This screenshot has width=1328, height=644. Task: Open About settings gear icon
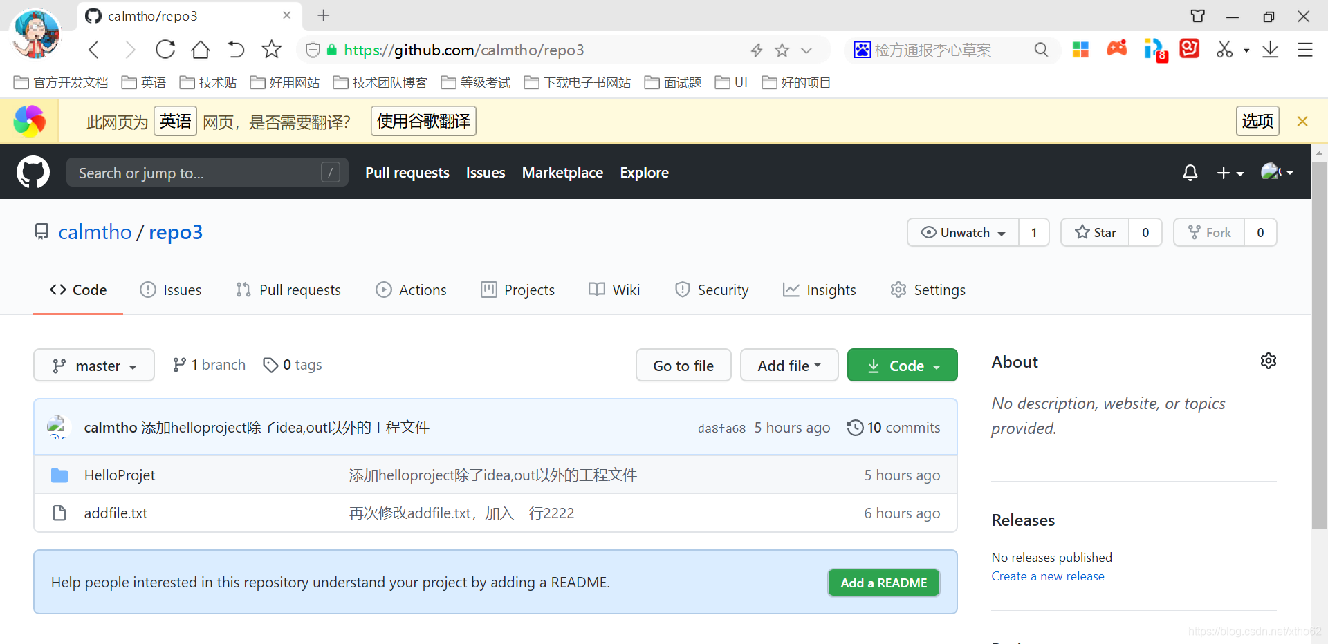[1269, 361]
